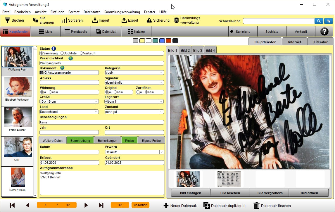335x212 pixels.
Task: Click the Bild vergrößern button
Action: pos(269,193)
